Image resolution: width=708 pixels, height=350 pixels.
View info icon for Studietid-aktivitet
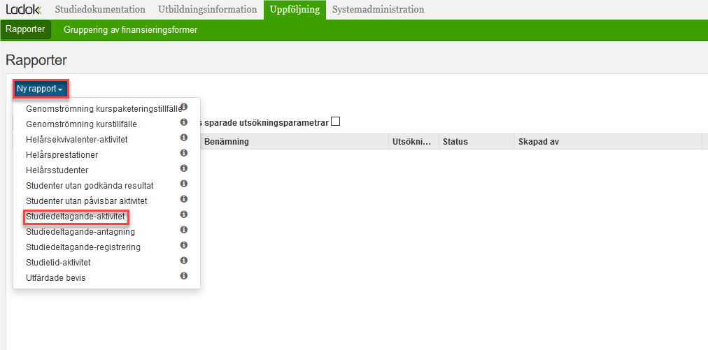(184, 261)
